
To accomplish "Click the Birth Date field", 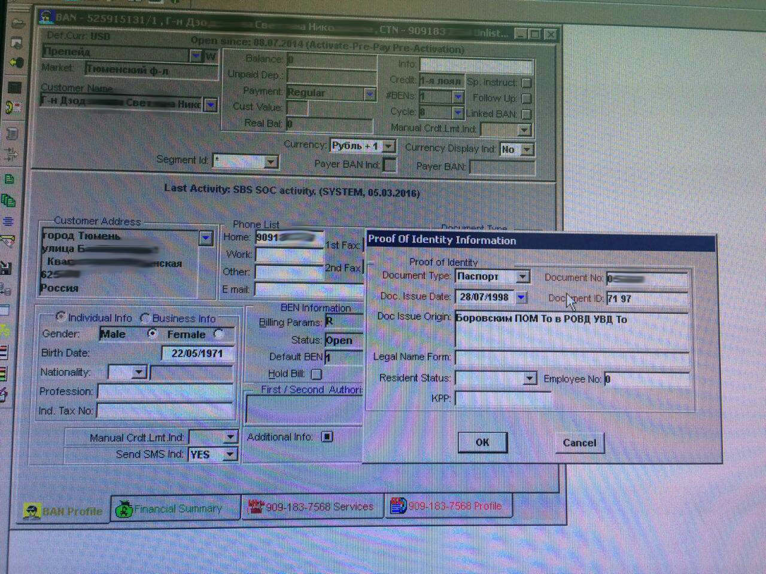I will click(x=197, y=353).
